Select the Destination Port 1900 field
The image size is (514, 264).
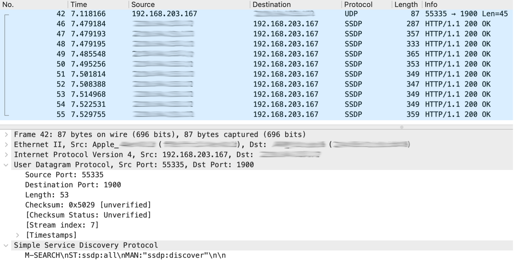[x=73, y=185]
